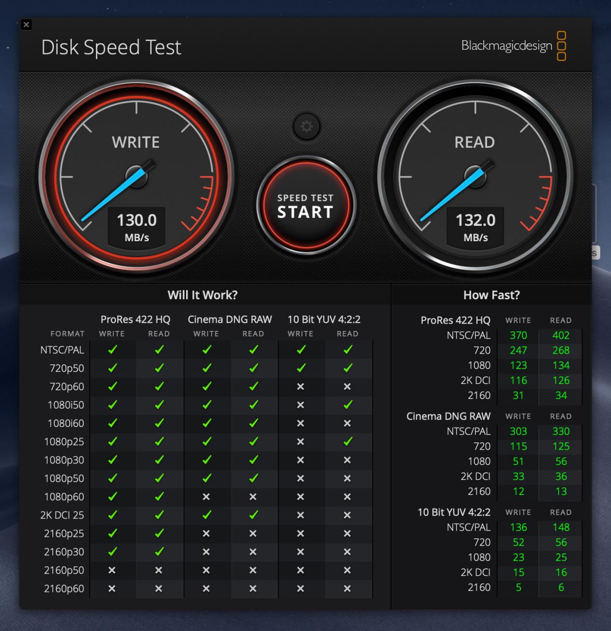This screenshot has width=611, height=631.
Task: Click the NTSC/PAL 10 Bit YUV read checkmark
Action: pyautogui.click(x=347, y=350)
